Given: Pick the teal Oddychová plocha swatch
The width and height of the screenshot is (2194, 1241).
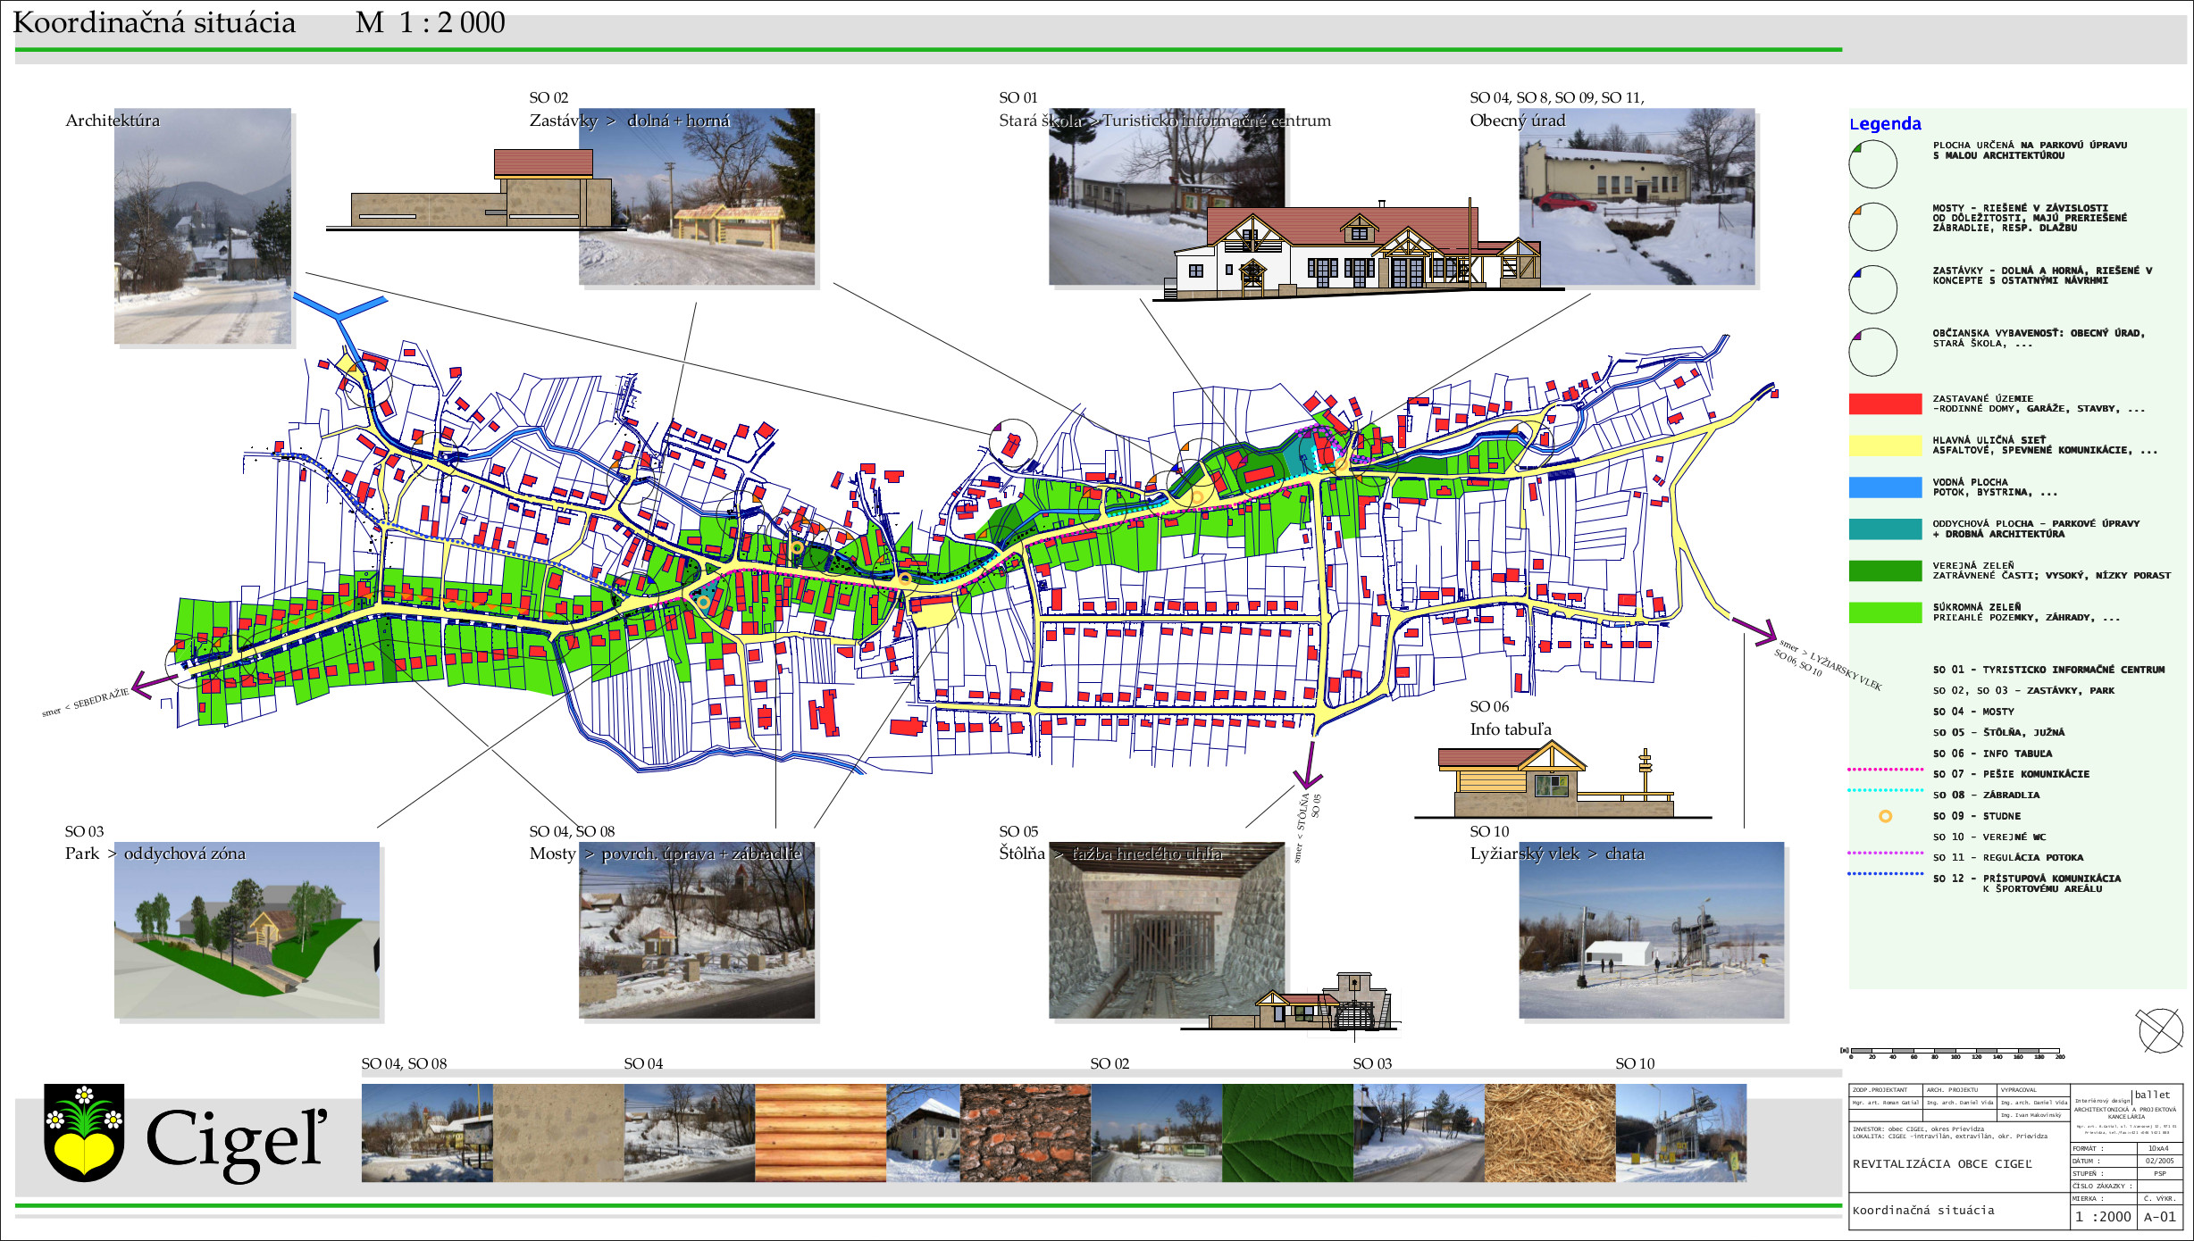Looking at the screenshot, I should (x=1885, y=529).
